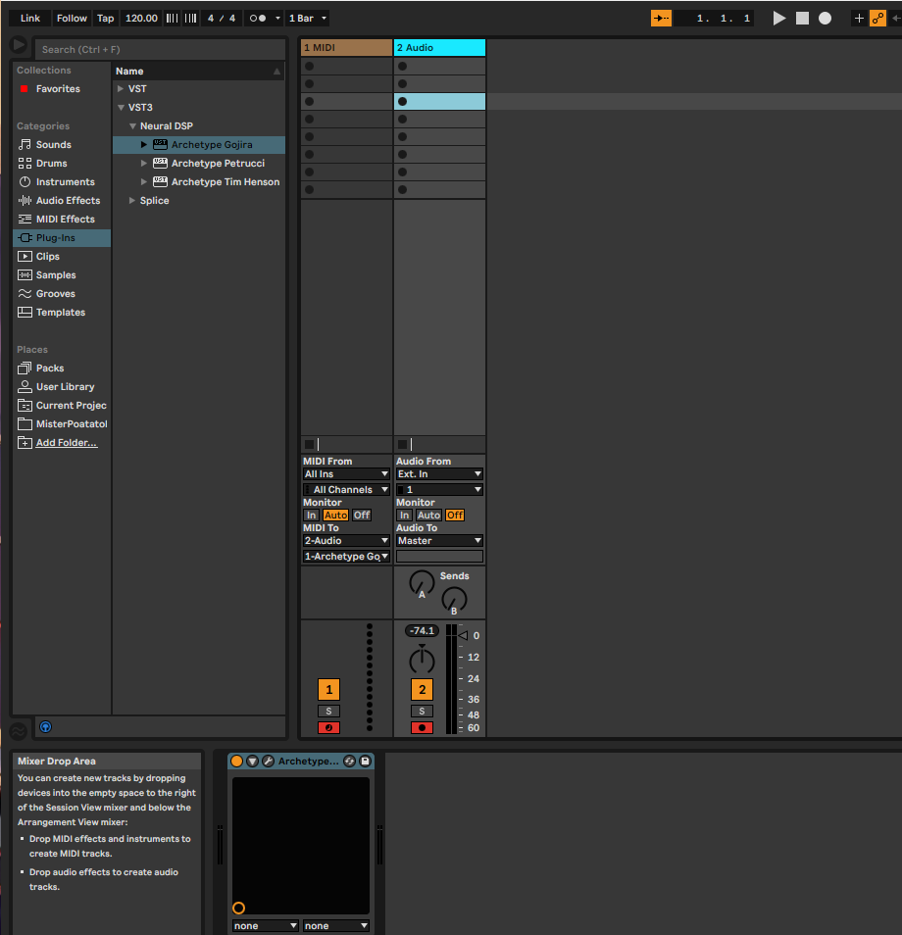Open the MIDI Effects category
902x935 pixels.
65,219
